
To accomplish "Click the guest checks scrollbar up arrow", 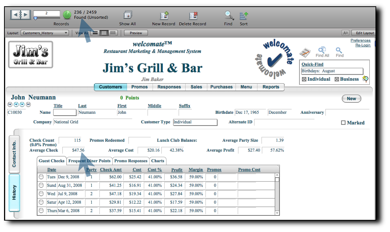I will 277,175.
